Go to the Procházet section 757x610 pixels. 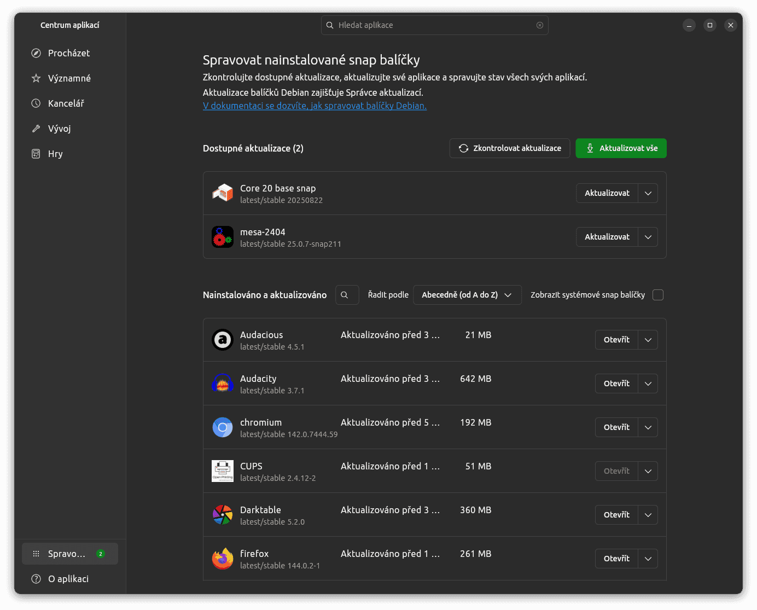pos(69,53)
